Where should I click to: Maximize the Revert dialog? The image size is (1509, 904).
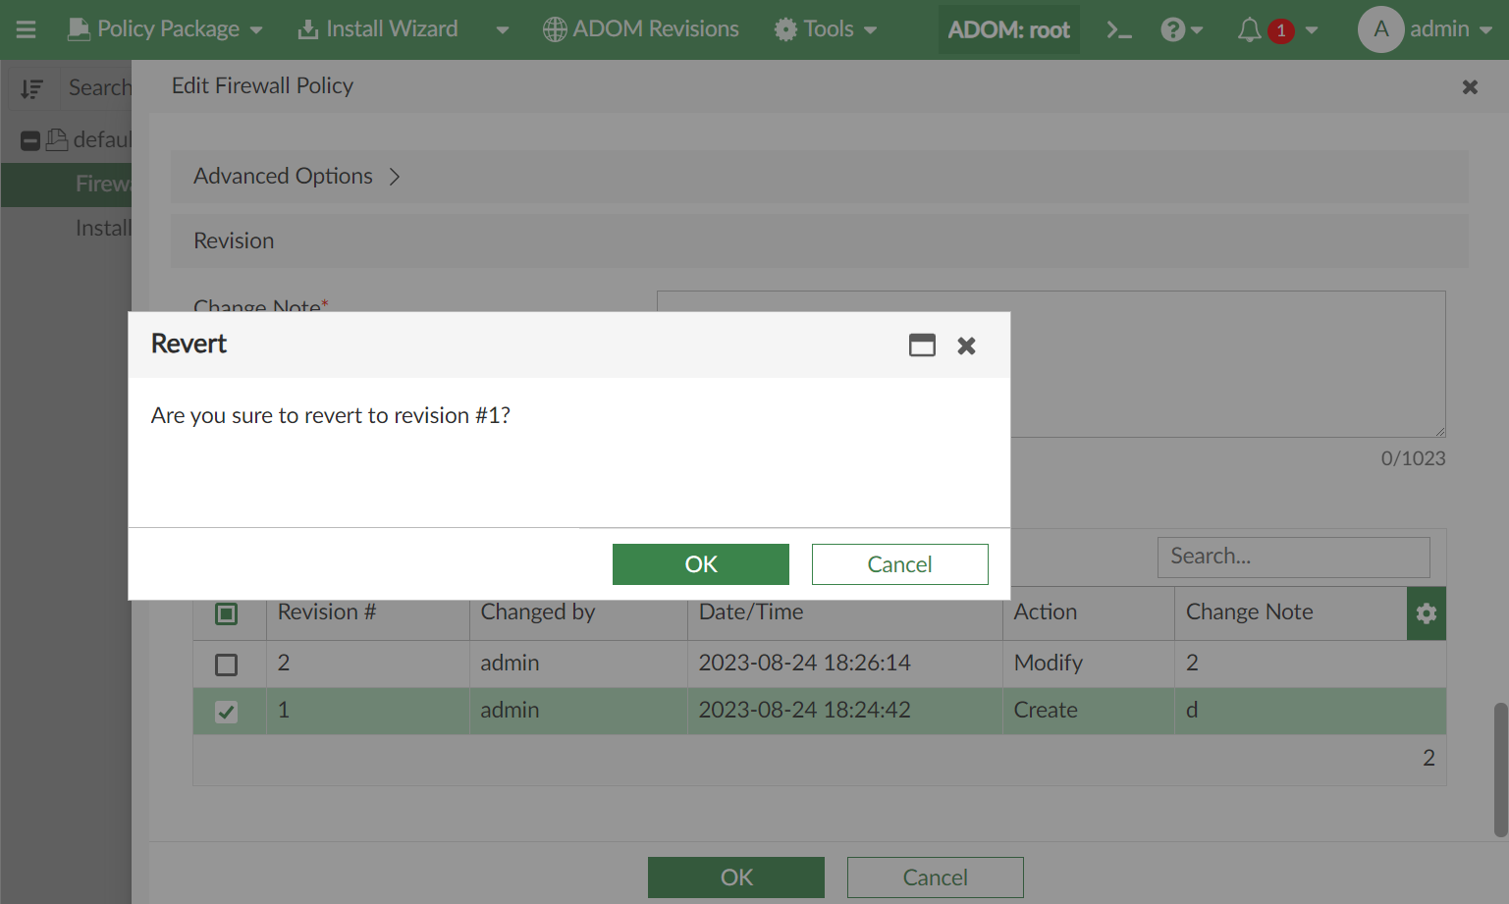pyautogui.click(x=922, y=346)
